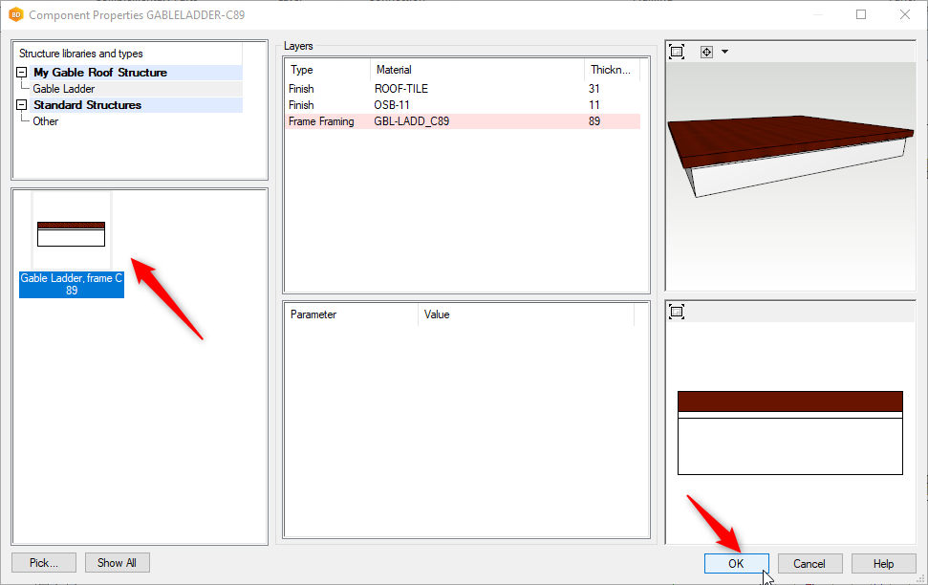Click the Cancel button
Image resolution: width=928 pixels, height=585 pixels.
(809, 564)
